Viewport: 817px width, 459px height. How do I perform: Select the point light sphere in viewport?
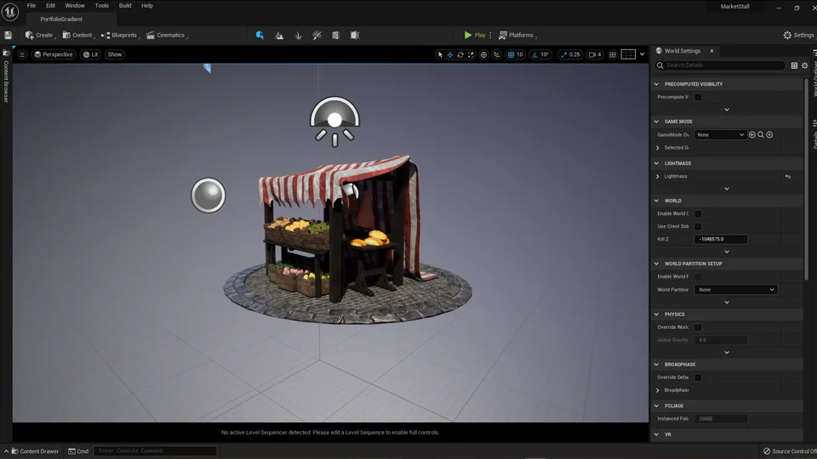click(209, 195)
